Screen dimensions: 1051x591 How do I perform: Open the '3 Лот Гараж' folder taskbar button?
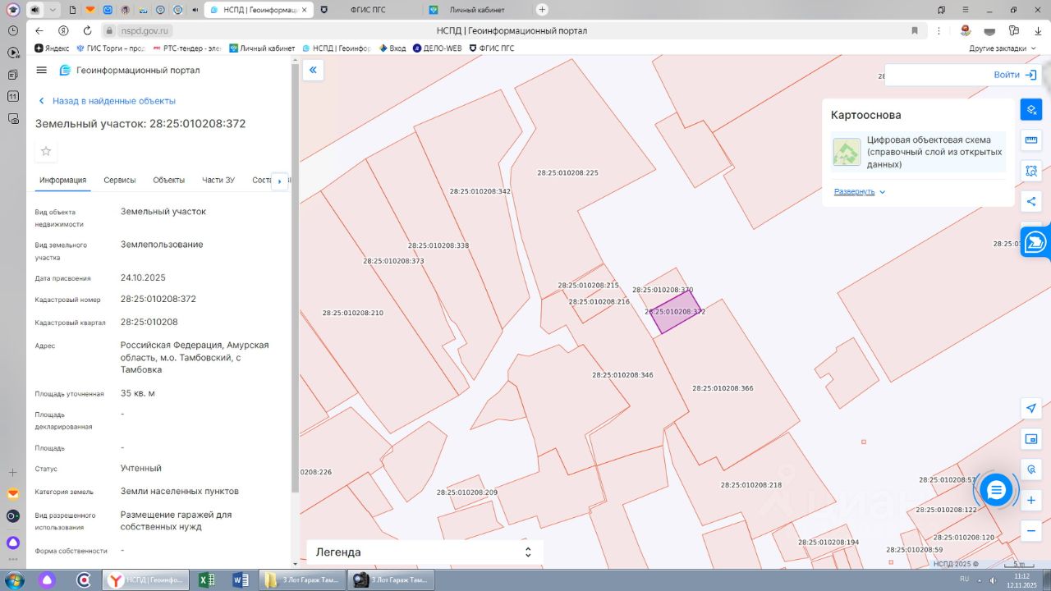pos(301,580)
